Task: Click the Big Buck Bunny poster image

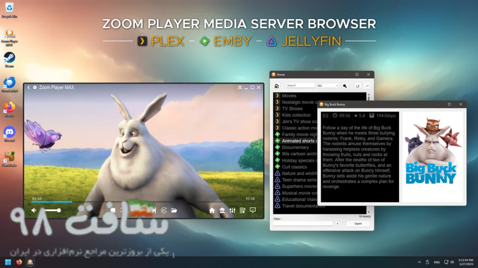Action: [x=433, y=156]
